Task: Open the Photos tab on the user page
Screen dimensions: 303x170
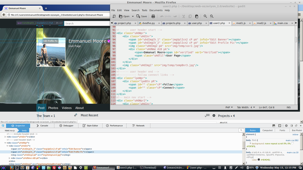Action: coord(53,108)
